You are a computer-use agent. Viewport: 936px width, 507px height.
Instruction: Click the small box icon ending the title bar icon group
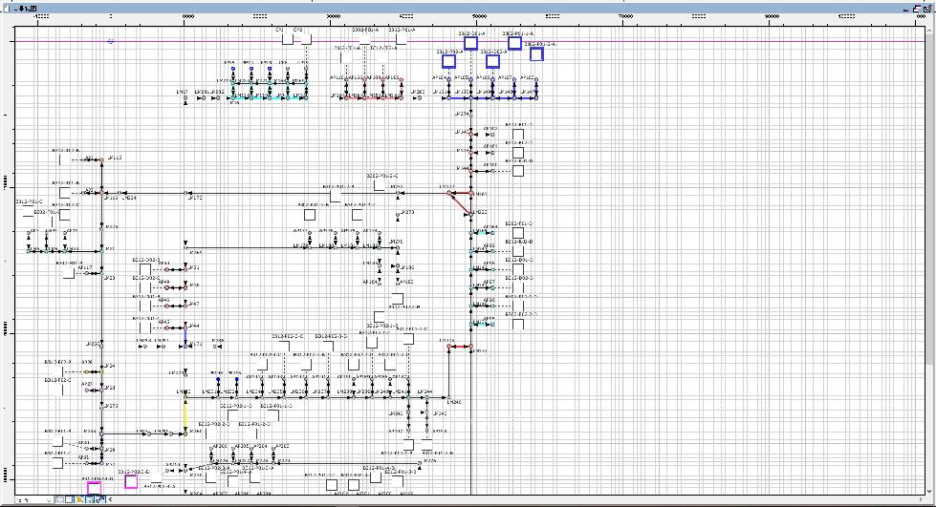pyautogui.click(x=34, y=7)
